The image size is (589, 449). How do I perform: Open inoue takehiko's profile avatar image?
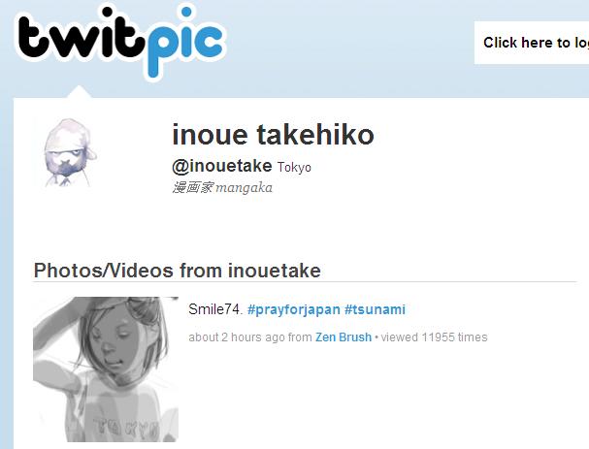[x=69, y=152]
